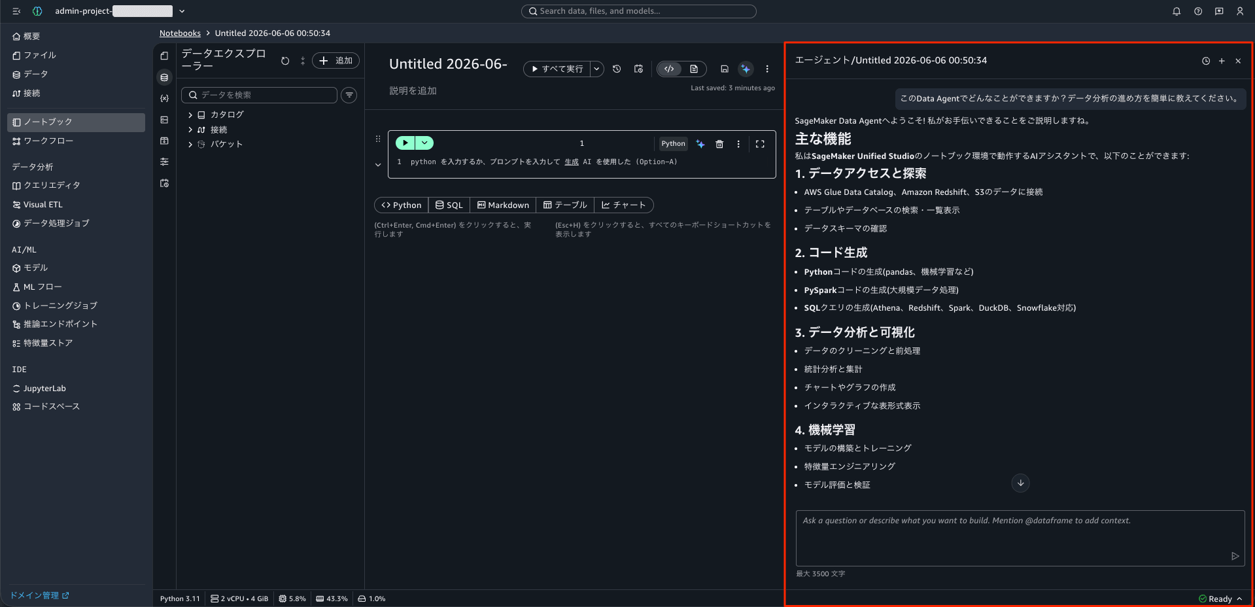
Task: Go to 概要 overview page
Action: click(26, 37)
